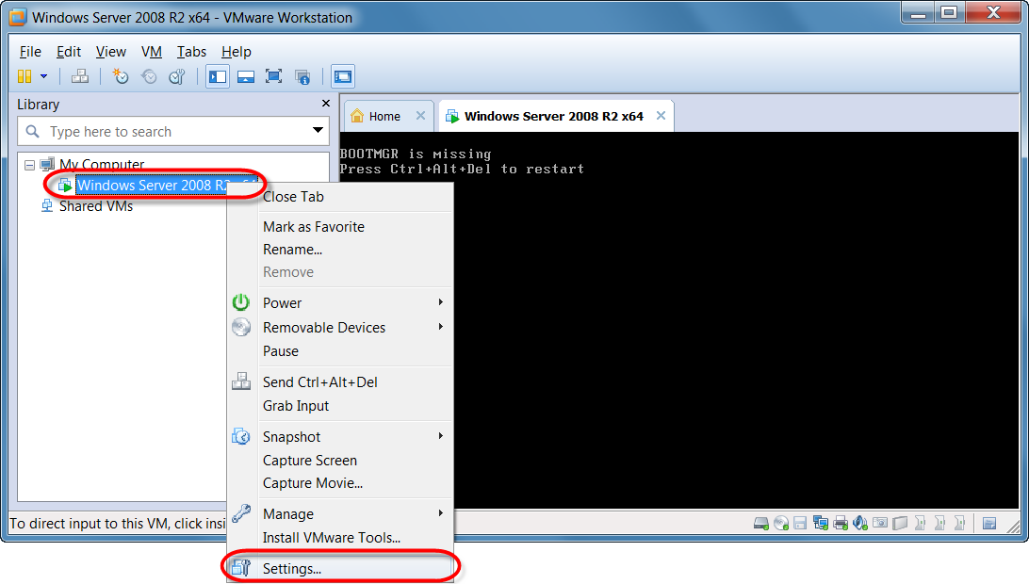Open Snapshot Manager from the wrench-clock toolbar icon

pyautogui.click(x=177, y=77)
